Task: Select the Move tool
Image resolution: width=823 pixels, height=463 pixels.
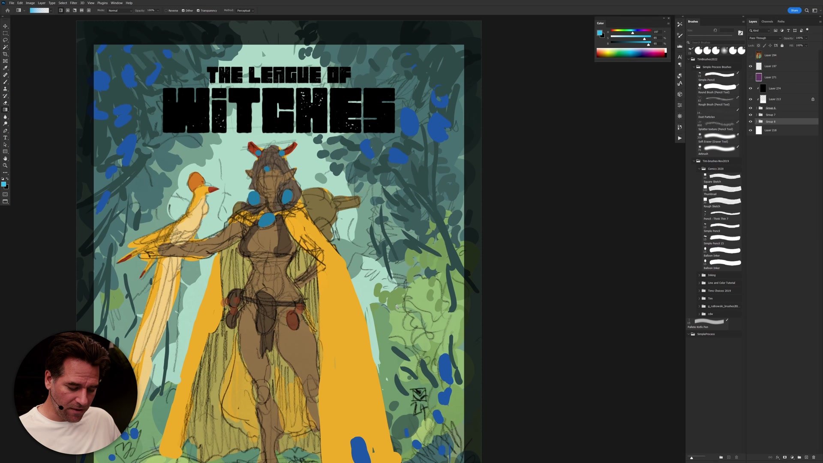Action: pos(6,27)
